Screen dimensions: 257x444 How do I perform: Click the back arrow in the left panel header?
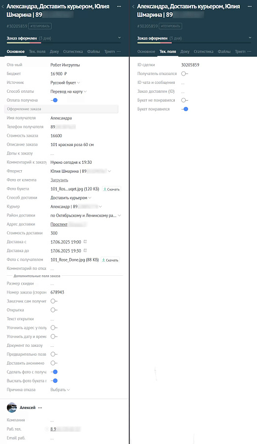[x=2, y=6]
